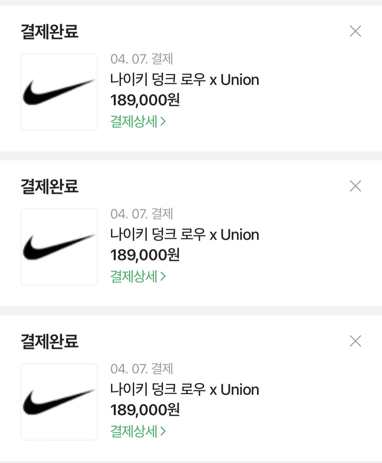Click the 04. 07. 결제 date in third order
382x463 pixels.
coord(142,369)
